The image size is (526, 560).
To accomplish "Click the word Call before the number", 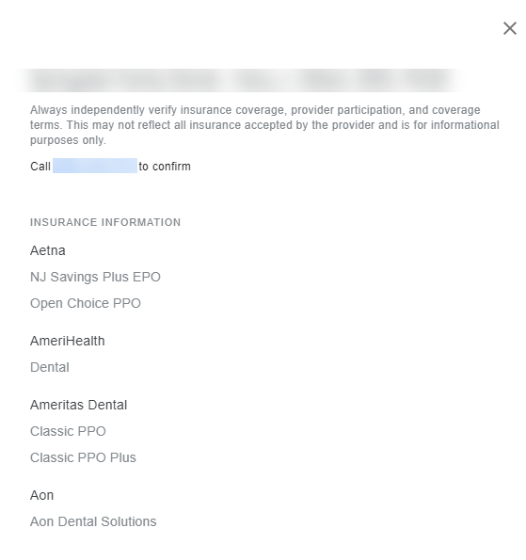I will (40, 166).
